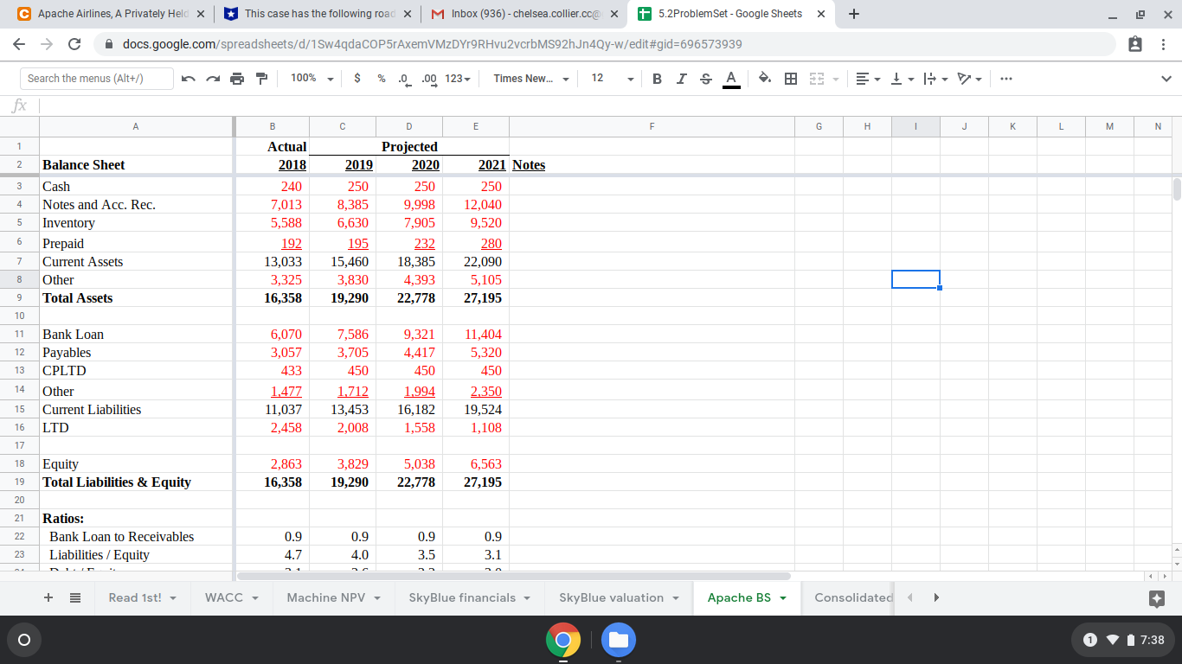Click the Undo icon
1182x664 pixels.
pos(189,78)
